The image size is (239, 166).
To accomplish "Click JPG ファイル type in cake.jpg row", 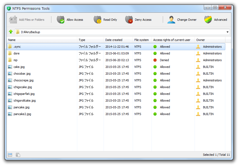I will click(86, 67).
